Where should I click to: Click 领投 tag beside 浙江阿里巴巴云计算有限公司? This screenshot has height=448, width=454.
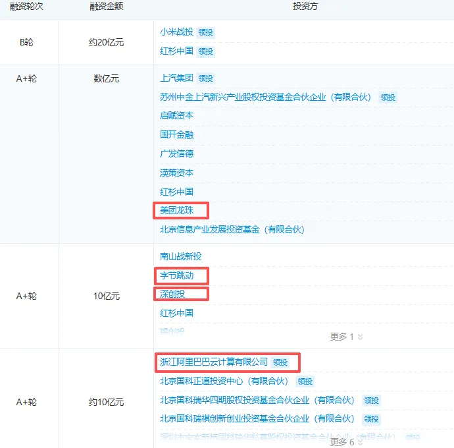[x=280, y=362]
